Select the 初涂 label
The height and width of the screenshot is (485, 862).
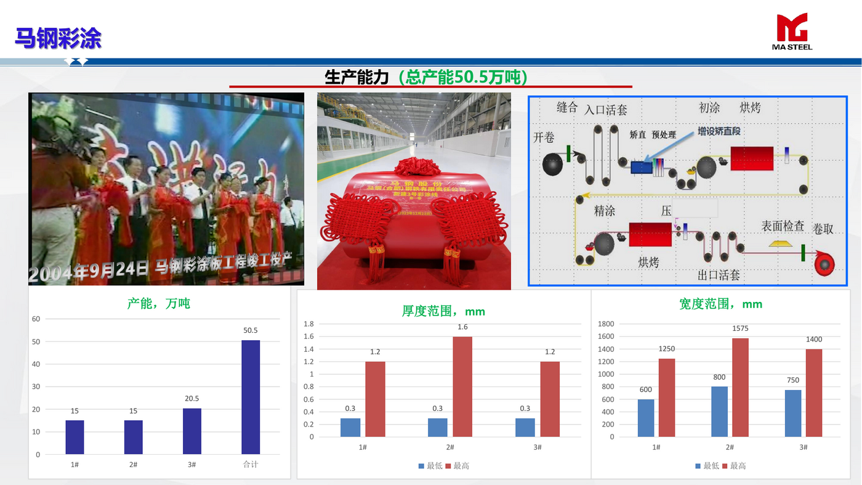[709, 108]
